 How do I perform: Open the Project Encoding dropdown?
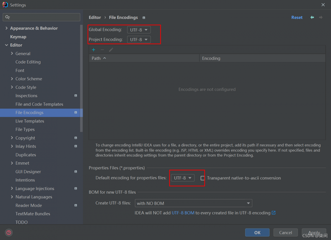coord(139,40)
